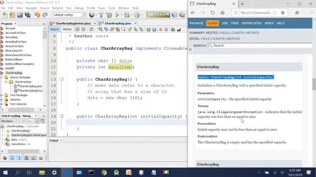This screenshot has height=177, width=316.
Task: Expand the Test Packages tree node
Action: coord(2,95)
